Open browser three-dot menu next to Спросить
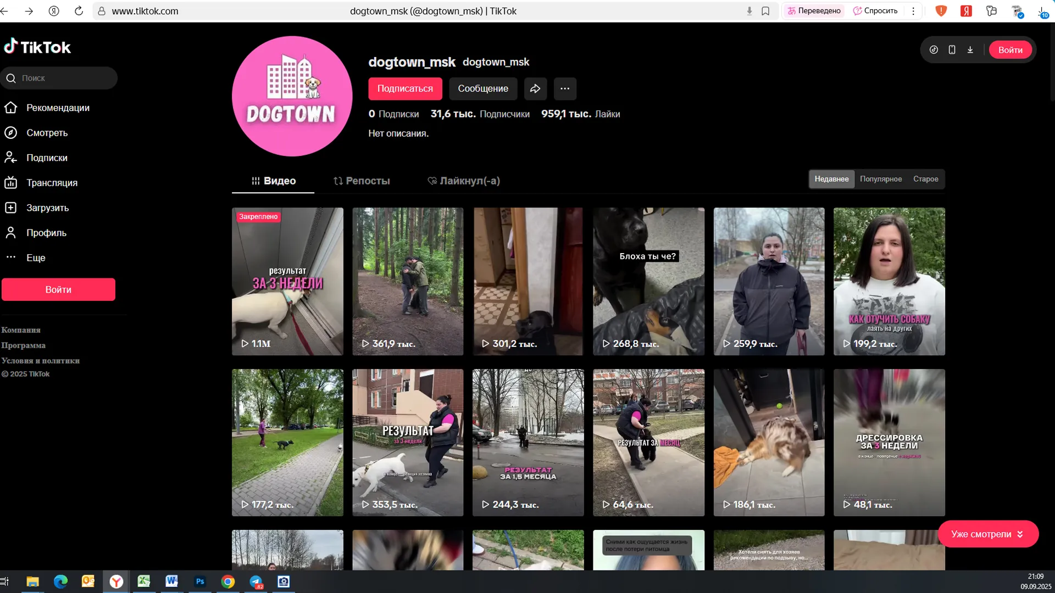The width and height of the screenshot is (1055, 593). (913, 11)
